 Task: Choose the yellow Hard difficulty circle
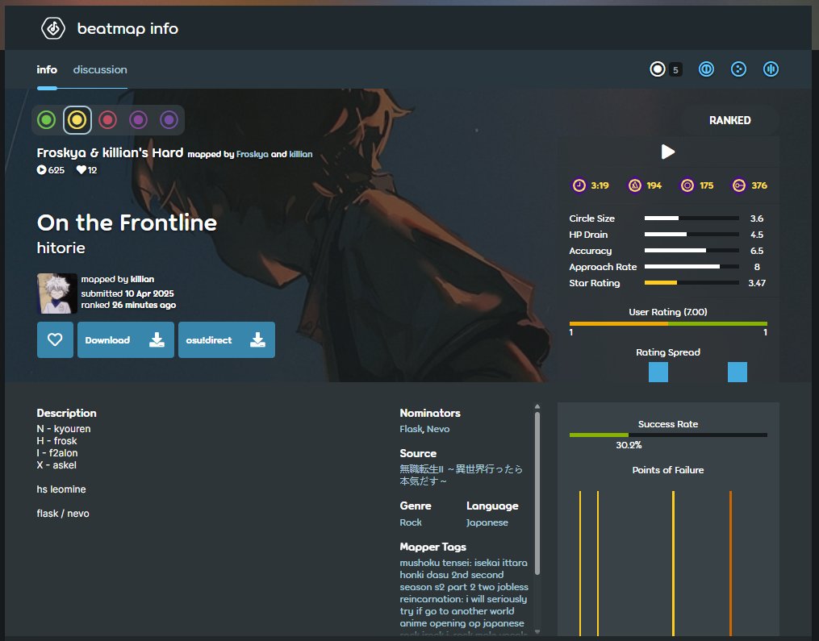point(77,120)
